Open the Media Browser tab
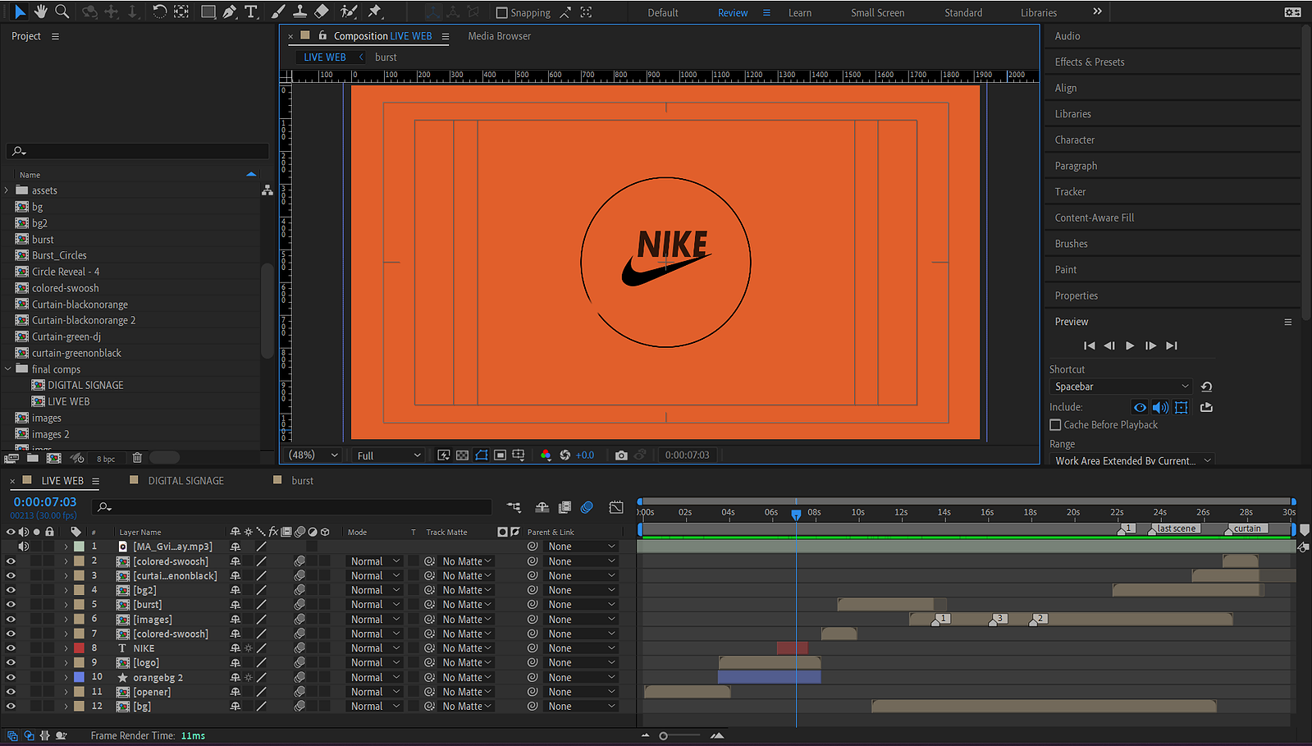Viewport: 1312px width, 746px height. pos(499,36)
